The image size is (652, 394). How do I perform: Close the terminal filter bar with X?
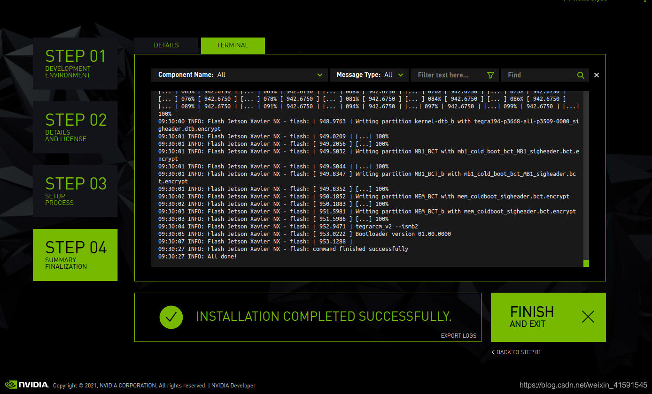[597, 75]
